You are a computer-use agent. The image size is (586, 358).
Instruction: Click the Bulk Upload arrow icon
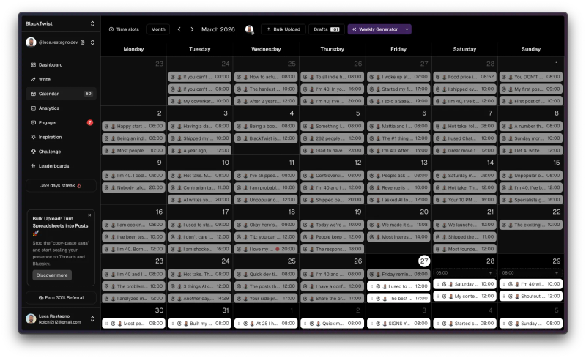268,29
